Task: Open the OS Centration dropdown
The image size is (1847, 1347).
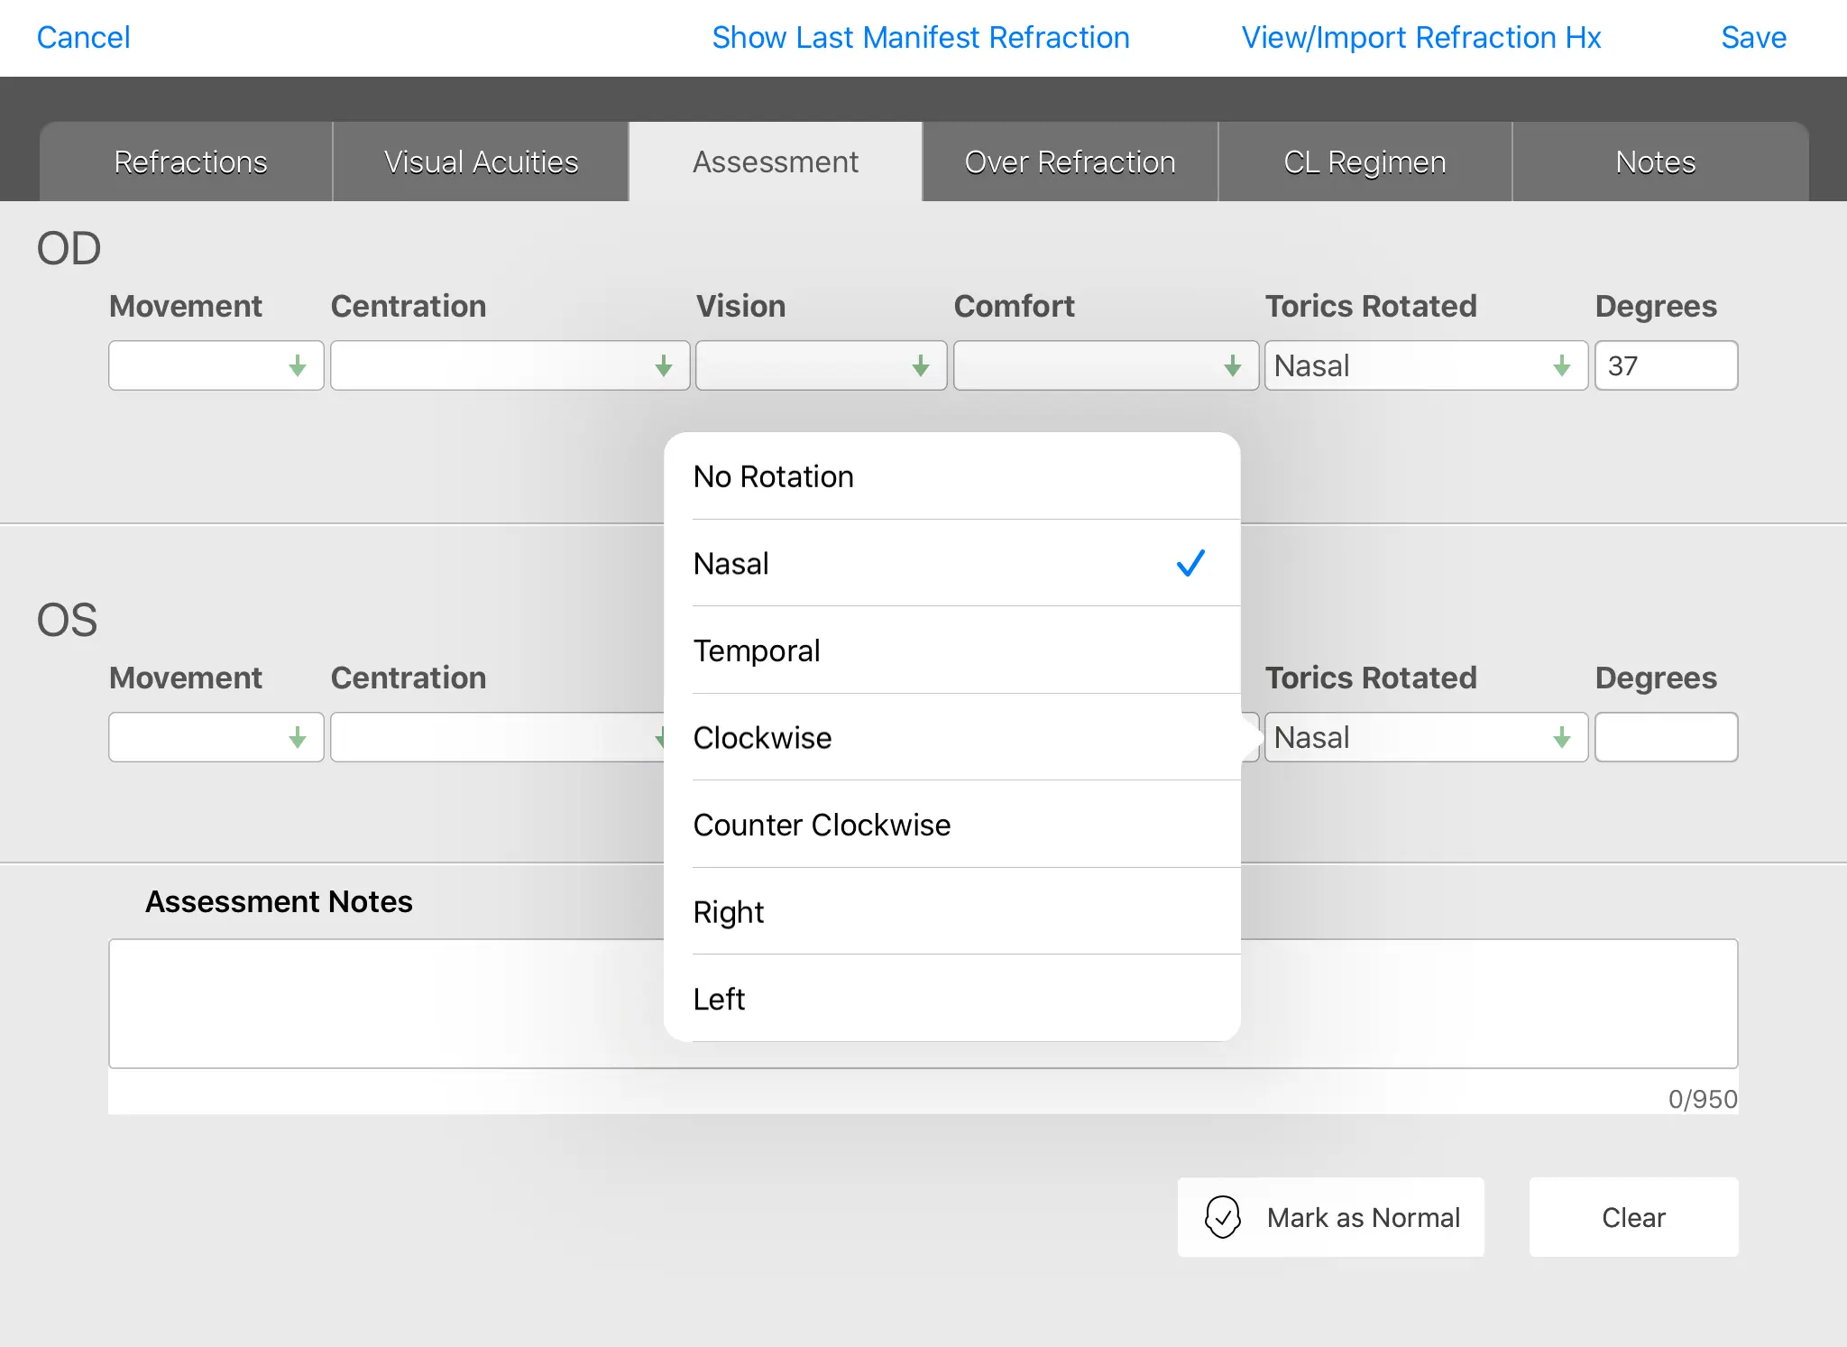Action: pyautogui.click(x=497, y=737)
